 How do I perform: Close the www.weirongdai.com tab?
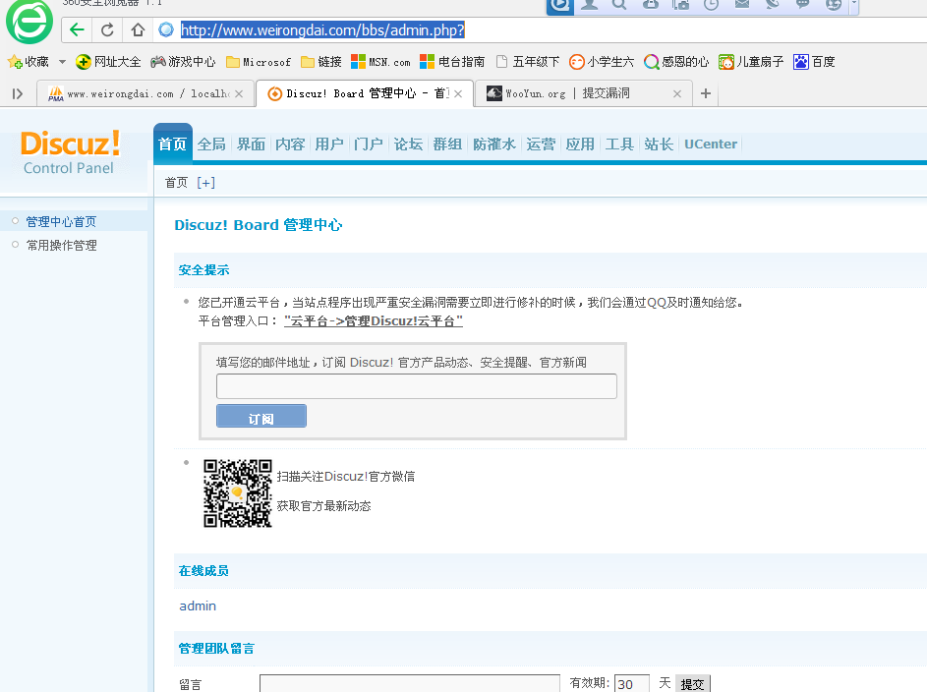(239, 94)
